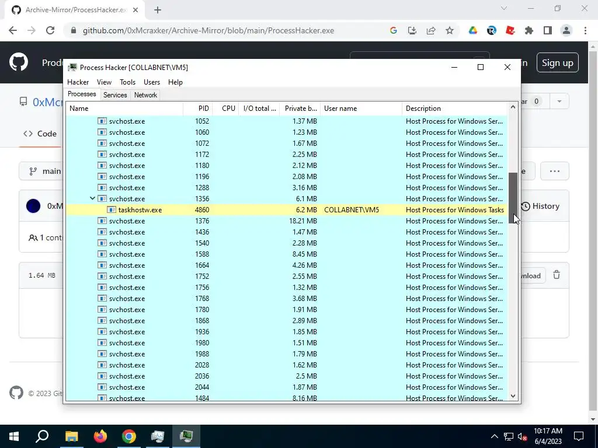Open the View menu in Process Hacker
The image size is (598, 448).
(x=104, y=82)
